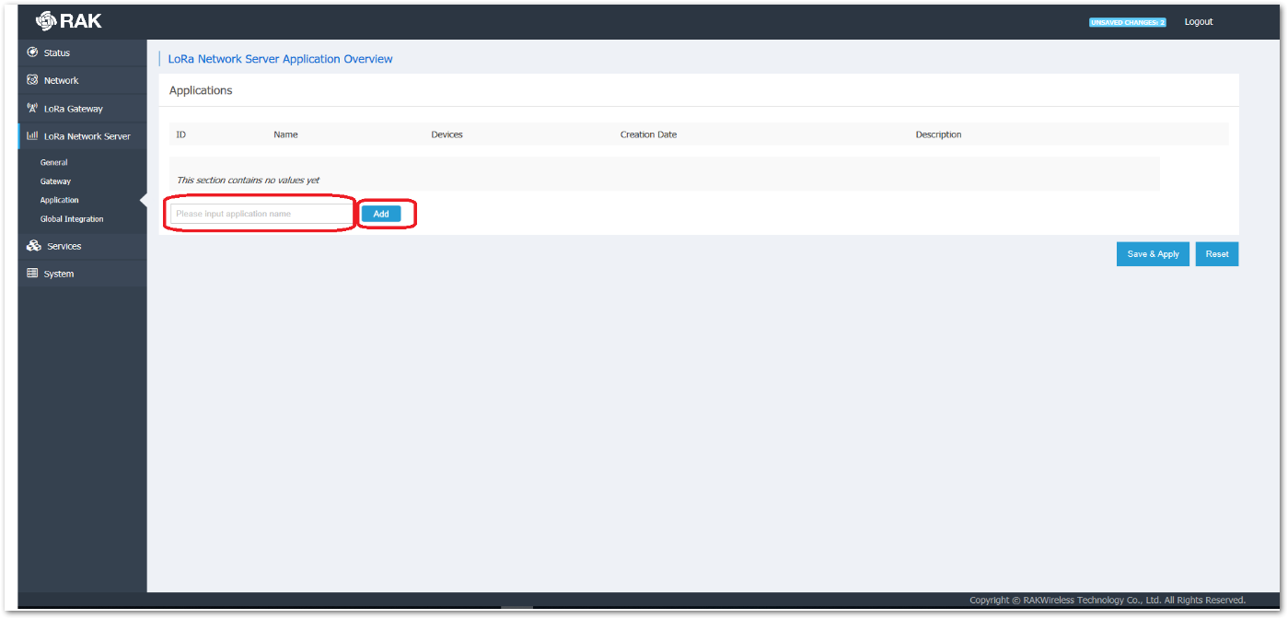Log out of the gateway
Screen dimensions: 1288x619
[1198, 21]
